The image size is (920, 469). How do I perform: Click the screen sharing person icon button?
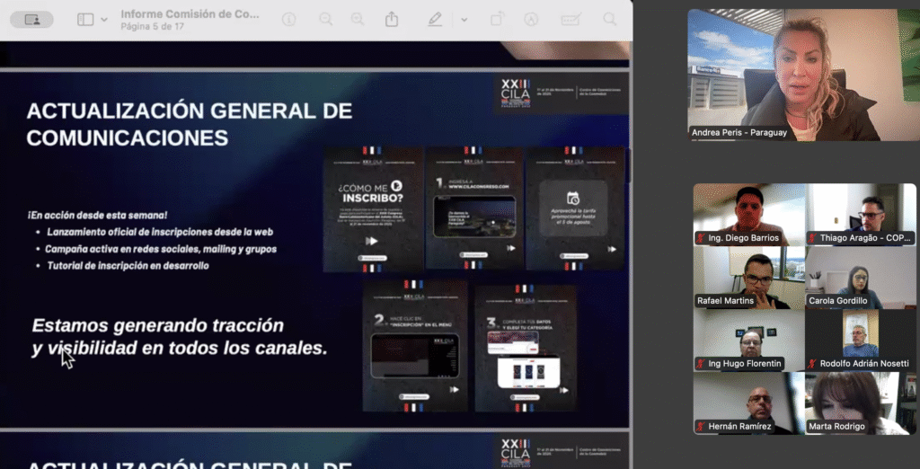32,19
